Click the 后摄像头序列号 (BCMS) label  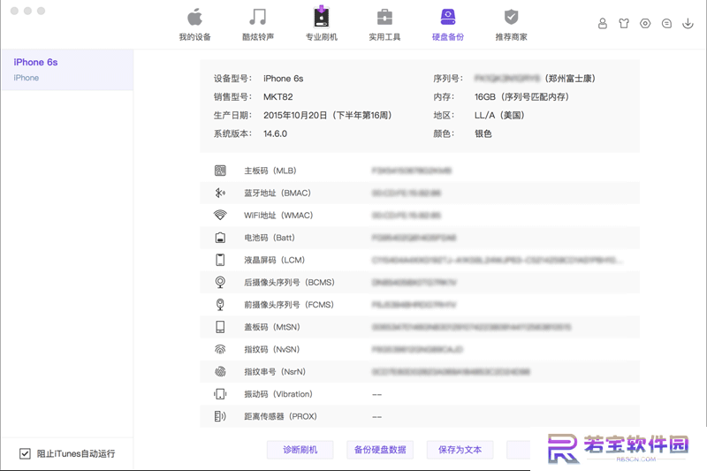tap(290, 282)
